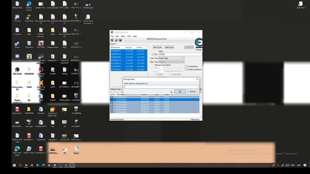
Task: Click Table Extras at bottom of Cheat Engine
Action: click(x=195, y=119)
